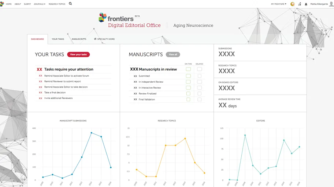Open the statistics chart icon in the header
This screenshot has height=187, width=334.
pos(300,4)
